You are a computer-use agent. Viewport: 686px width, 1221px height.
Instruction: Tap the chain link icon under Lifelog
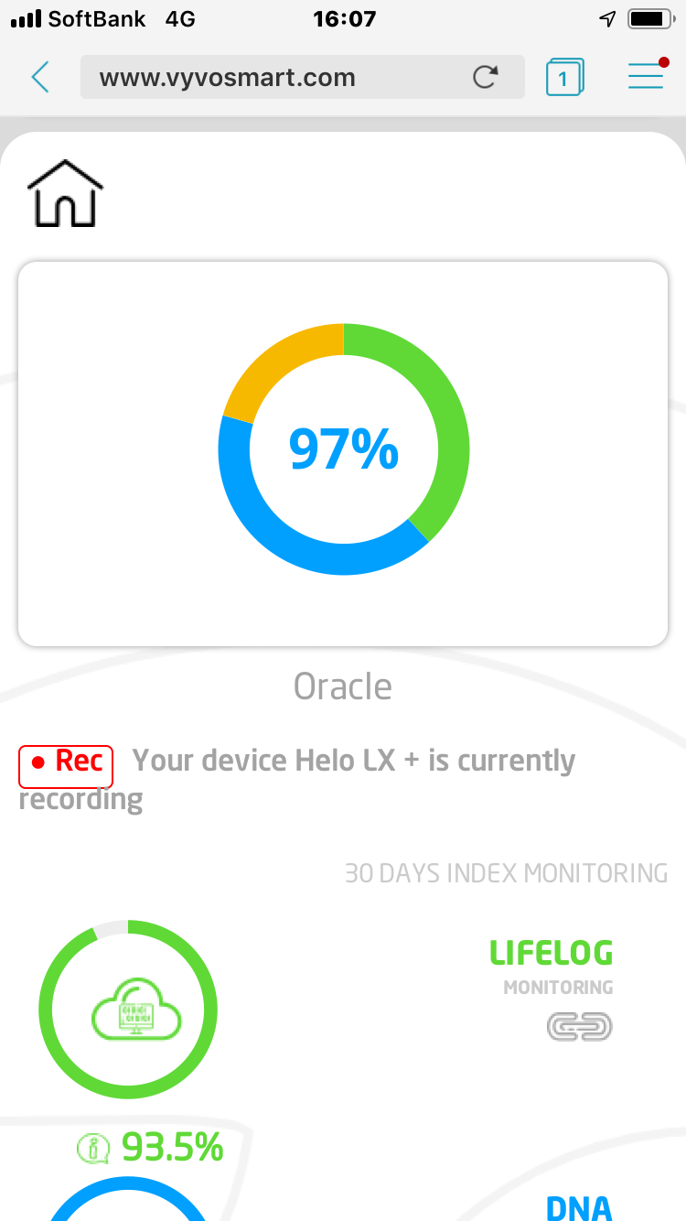point(579,1027)
